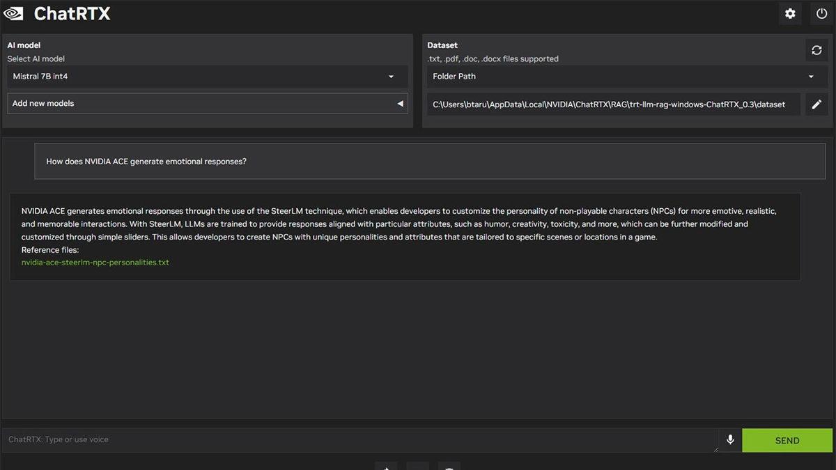Refresh the dataset with the refresh icon
Screen dimensions: 836x470
click(x=816, y=49)
